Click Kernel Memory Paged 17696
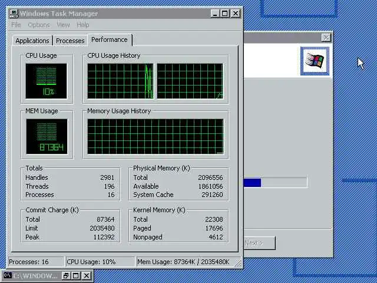The height and width of the screenshot is (283, 377). [214, 228]
